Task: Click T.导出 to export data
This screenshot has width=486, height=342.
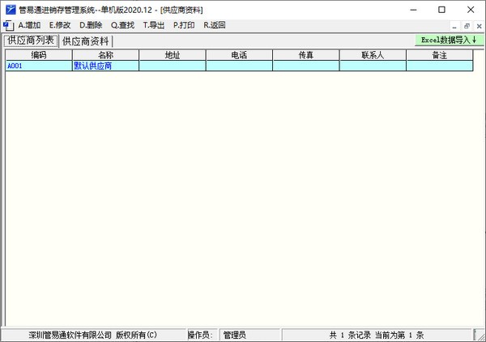Action: pyautogui.click(x=153, y=25)
